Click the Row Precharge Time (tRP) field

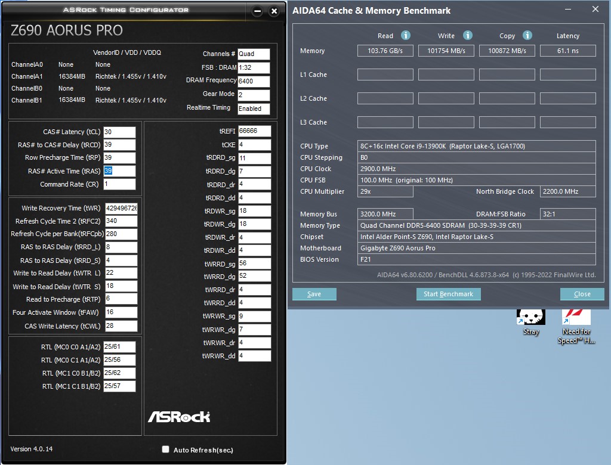pyautogui.click(x=119, y=158)
